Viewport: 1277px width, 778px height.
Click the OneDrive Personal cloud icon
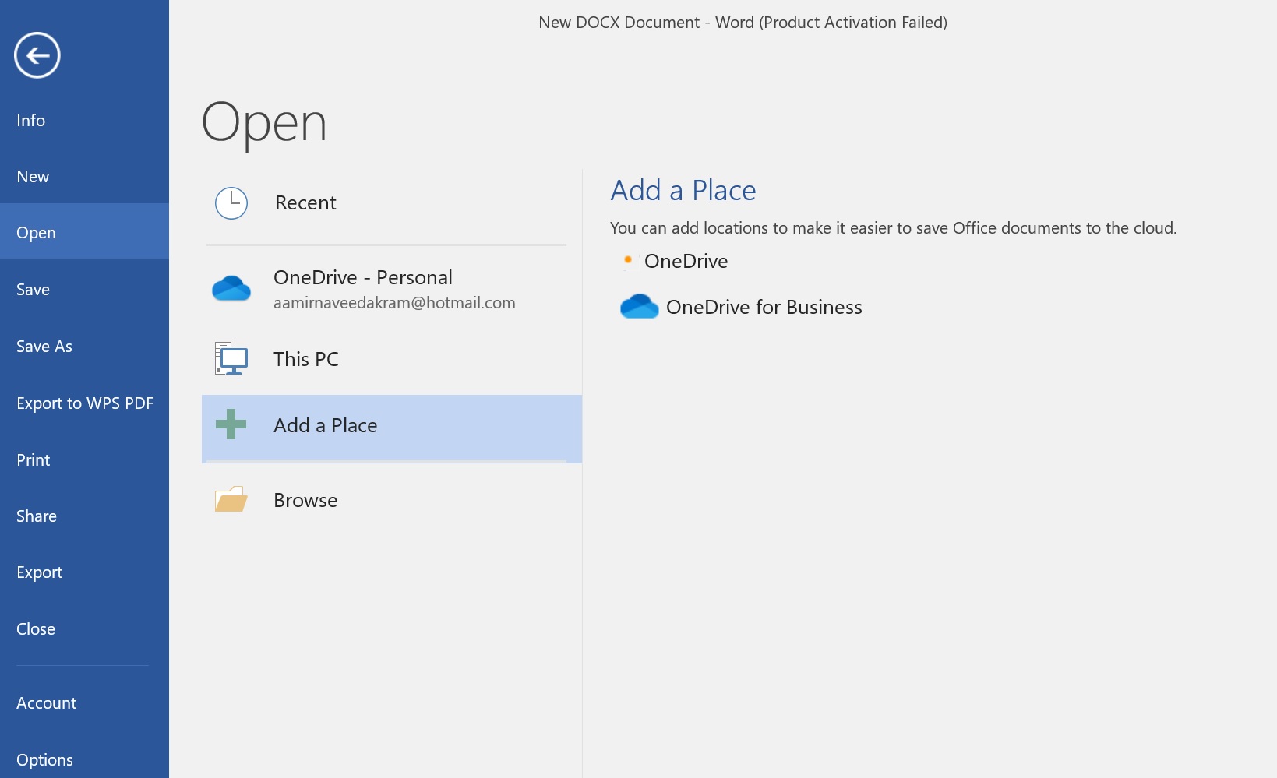pos(231,289)
